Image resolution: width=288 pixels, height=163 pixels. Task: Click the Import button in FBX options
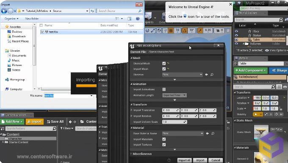(x=200, y=160)
